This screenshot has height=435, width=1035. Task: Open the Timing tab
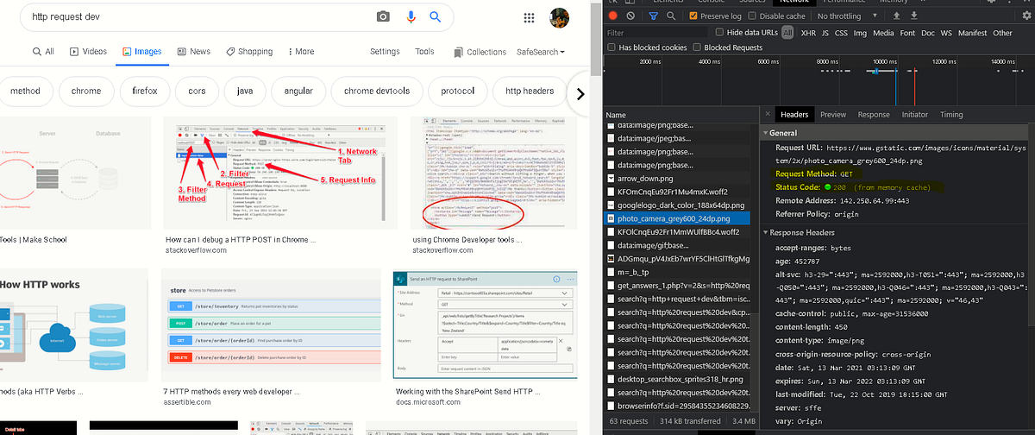[951, 114]
